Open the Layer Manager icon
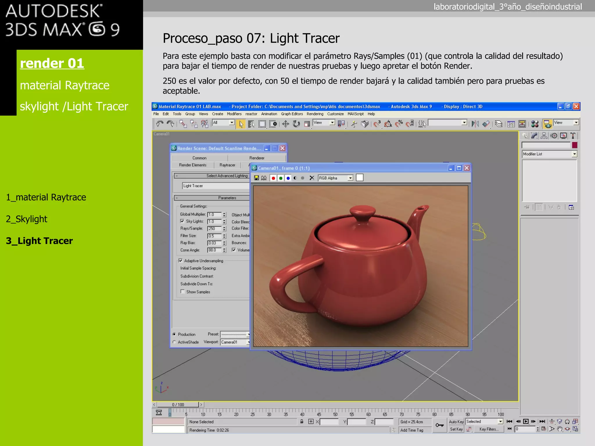The image size is (595, 446). tap(499, 124)
